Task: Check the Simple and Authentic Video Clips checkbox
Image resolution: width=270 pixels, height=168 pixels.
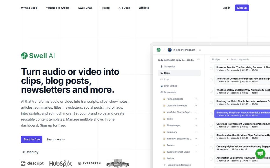Action: [211, 137]
